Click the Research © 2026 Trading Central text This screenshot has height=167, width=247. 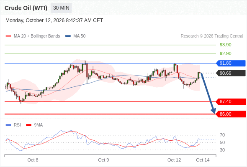[212, 36]
